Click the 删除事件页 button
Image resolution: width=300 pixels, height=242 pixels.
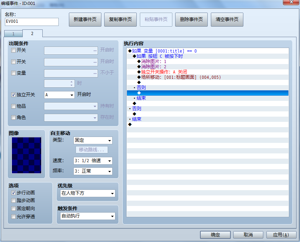pyautogui.click(x=191, y=19)
